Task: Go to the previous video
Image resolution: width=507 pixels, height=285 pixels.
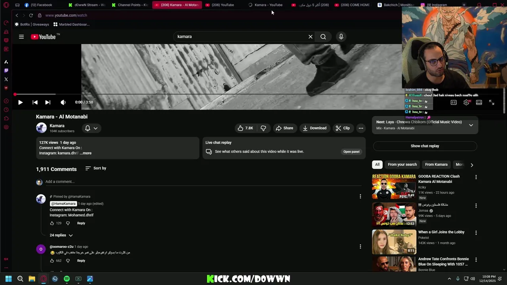Action: point(35,102)
